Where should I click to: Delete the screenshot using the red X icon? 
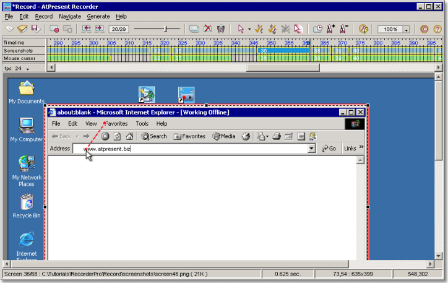pos(208,29)
